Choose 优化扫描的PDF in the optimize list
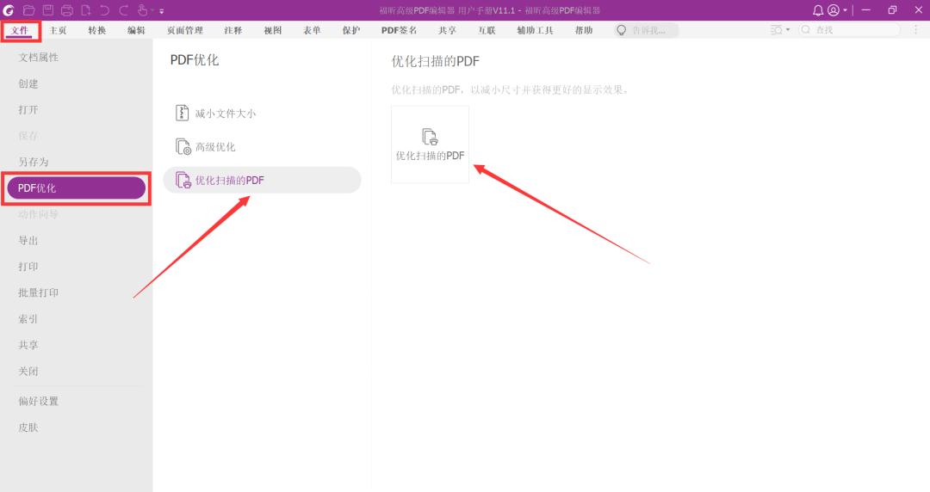 (262, 181)
